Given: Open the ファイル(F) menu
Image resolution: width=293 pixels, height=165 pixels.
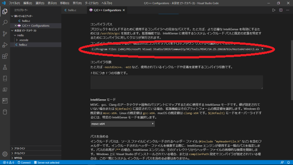Looking at the screenshot, I should (x=15, y=3).
